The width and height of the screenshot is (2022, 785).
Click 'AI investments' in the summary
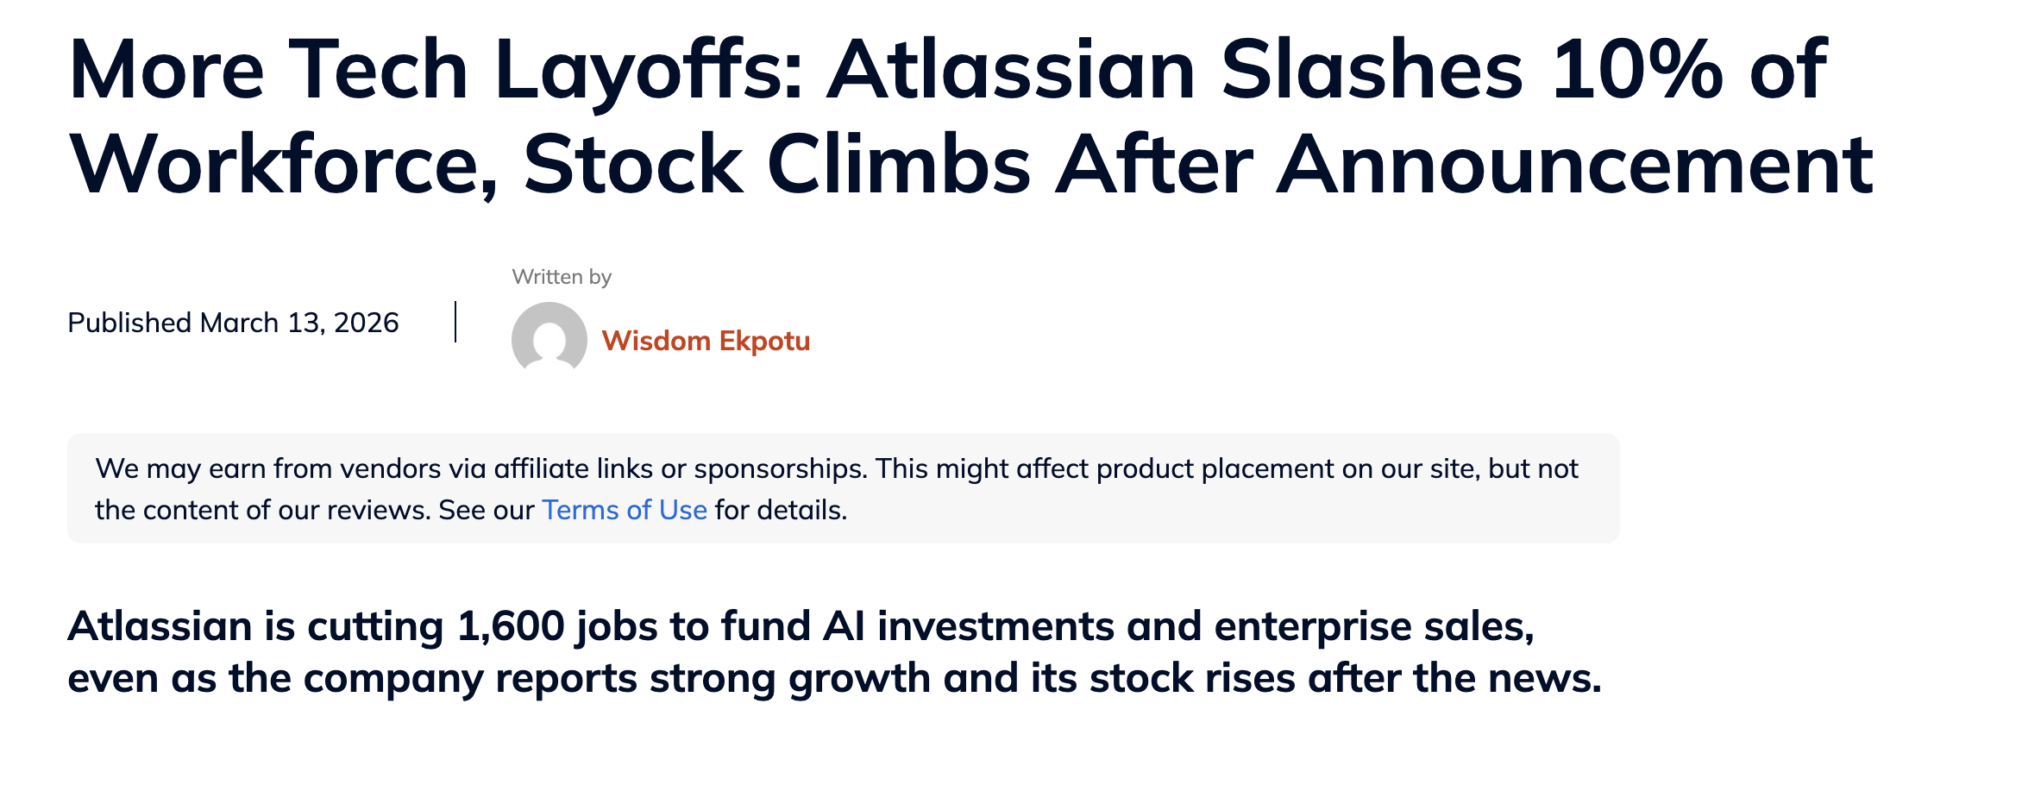pyautogui.click(x=968, y=626)
